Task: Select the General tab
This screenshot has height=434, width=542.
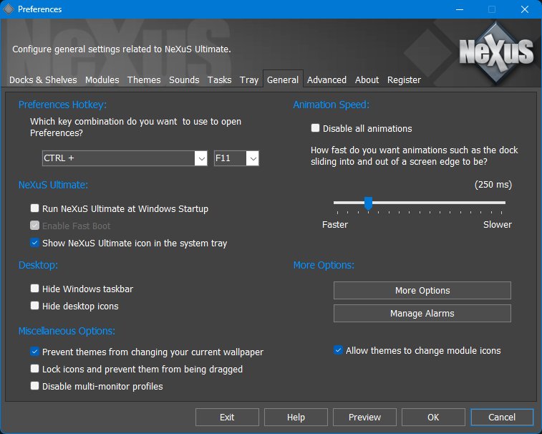Action: pyautogui.click(x=283, y=80)
